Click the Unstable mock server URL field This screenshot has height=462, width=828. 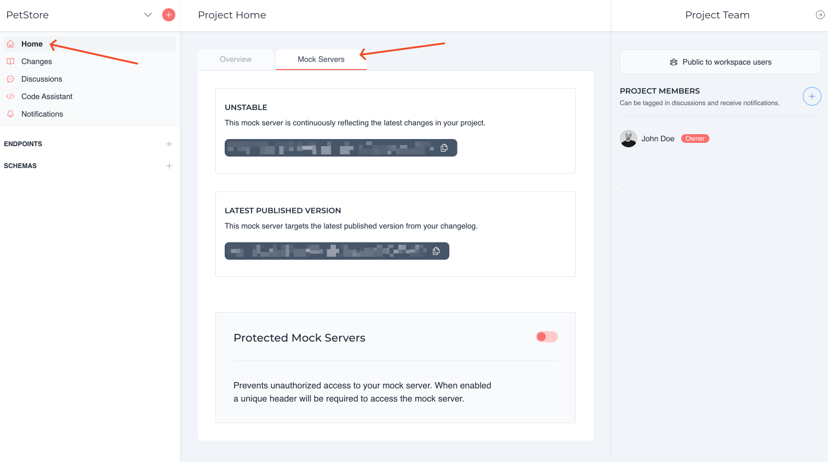click(x=329, y=148)
